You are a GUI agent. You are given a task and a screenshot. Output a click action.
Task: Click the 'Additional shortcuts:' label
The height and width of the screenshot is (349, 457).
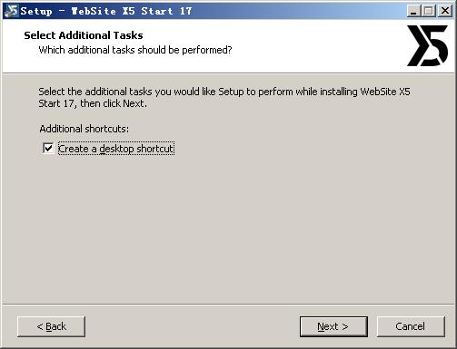click(x=84, y=129)
